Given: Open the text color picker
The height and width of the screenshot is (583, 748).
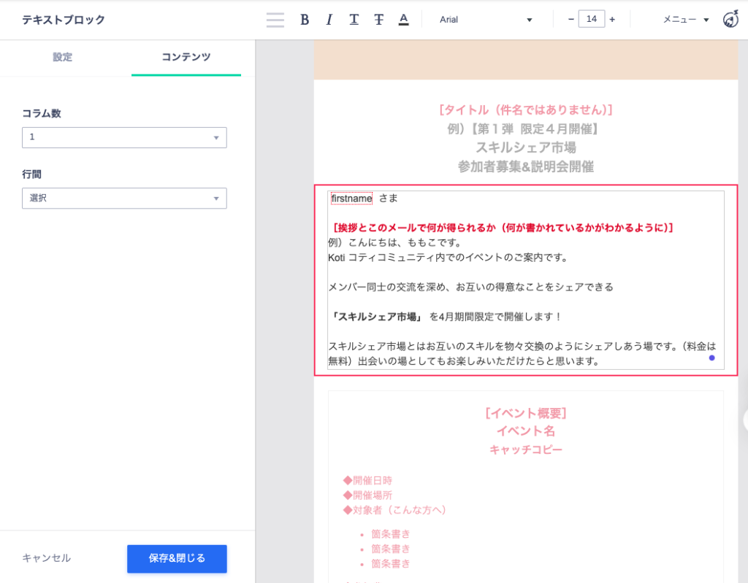Looking at the screenshot, I should click(x=403, y=20).
